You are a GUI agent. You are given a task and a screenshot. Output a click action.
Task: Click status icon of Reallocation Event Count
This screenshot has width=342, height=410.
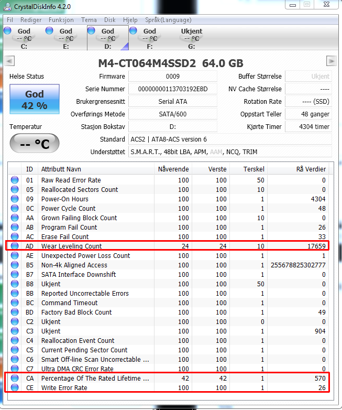coord(15,340)
